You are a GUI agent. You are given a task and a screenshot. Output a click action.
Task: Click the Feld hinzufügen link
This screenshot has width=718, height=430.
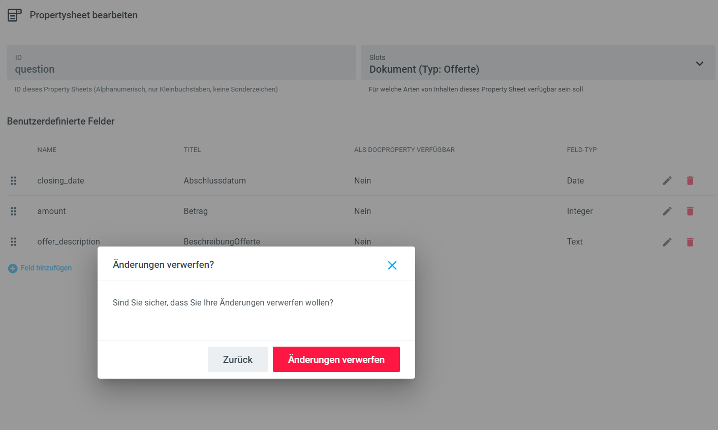46,268
